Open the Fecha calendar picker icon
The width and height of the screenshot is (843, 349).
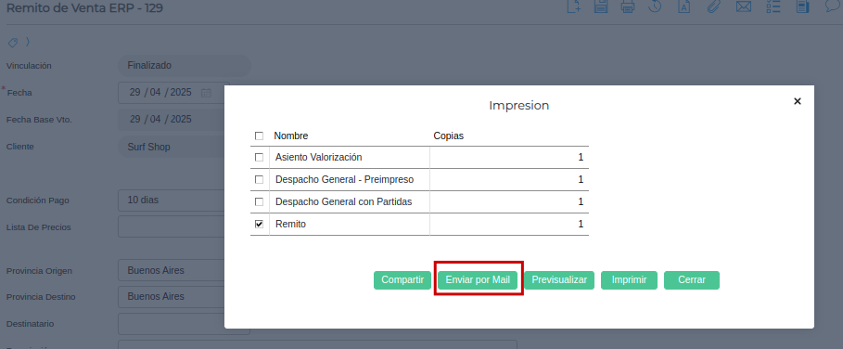tap(206, 93)
